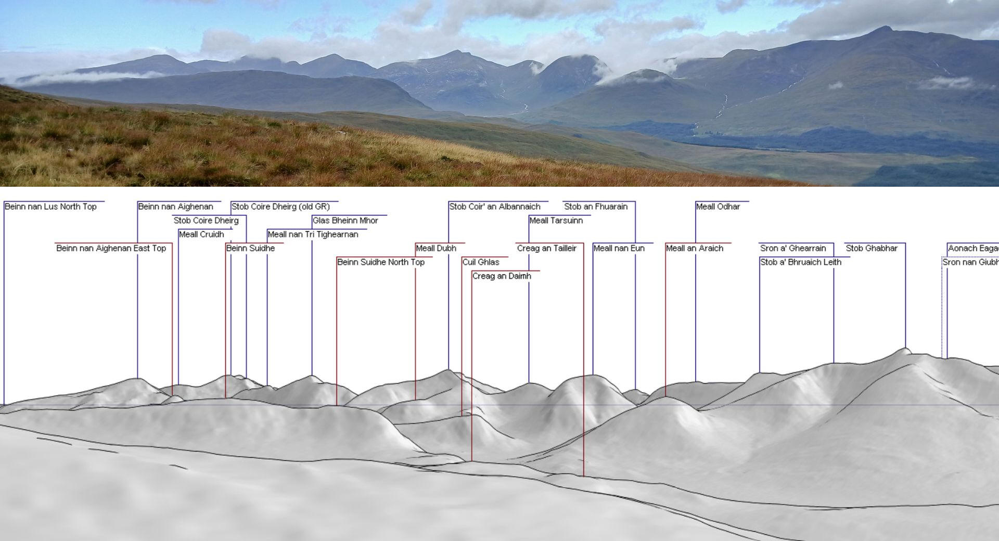Click the Stob a' Bhruaich Leith label

point(800,262)
